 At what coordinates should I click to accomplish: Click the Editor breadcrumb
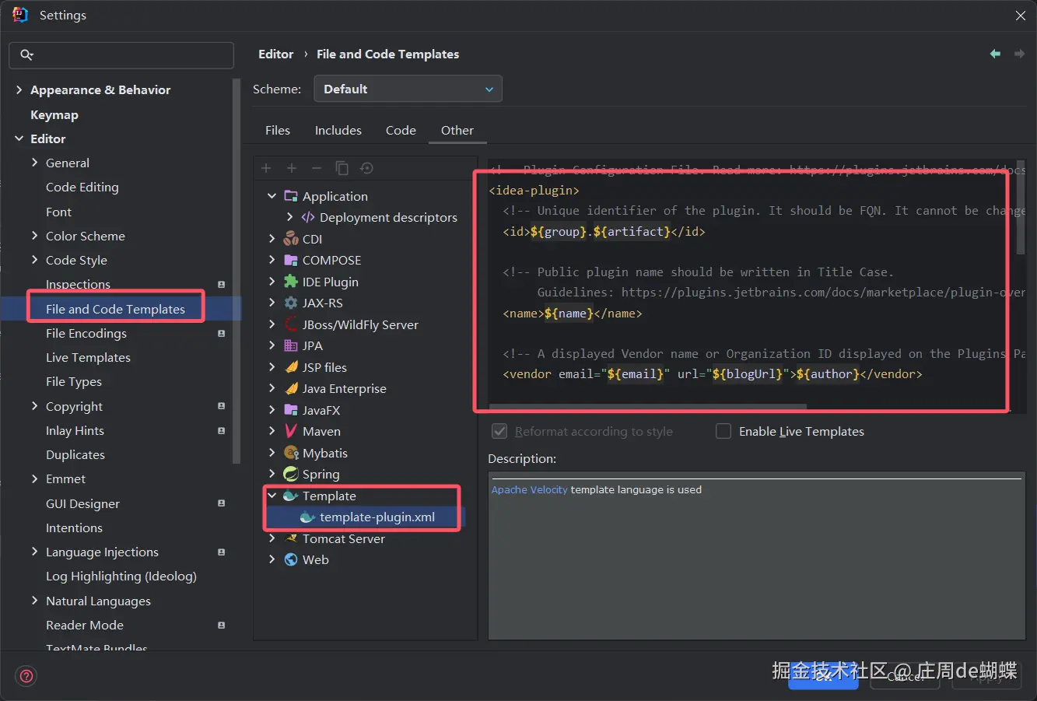pos(276,54)
